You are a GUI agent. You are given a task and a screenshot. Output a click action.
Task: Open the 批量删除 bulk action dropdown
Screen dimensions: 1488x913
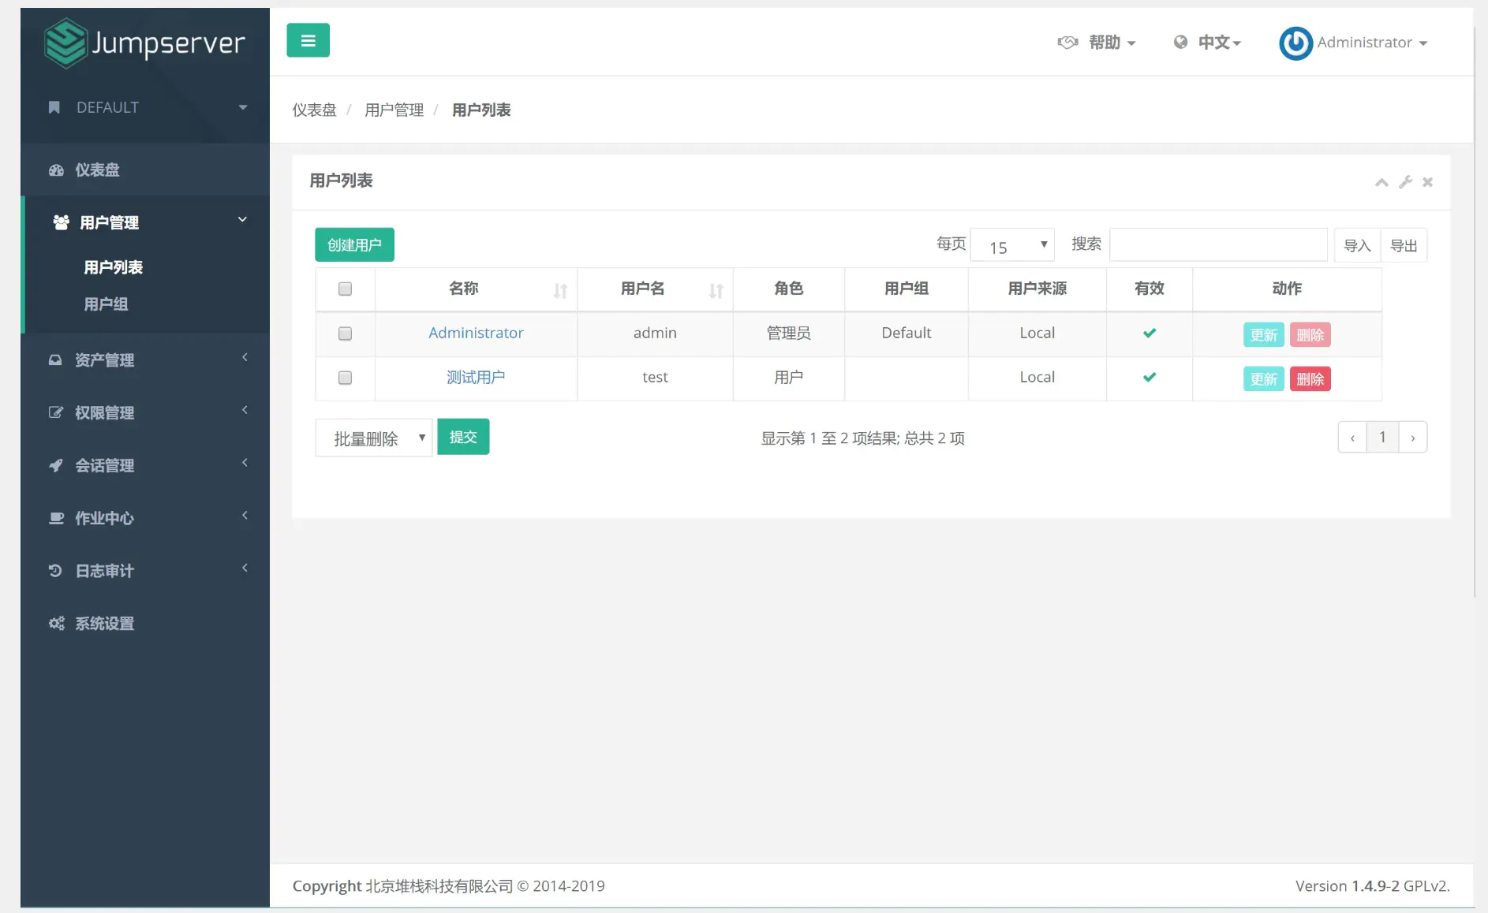pyautogui.click(x=374, y=438)
